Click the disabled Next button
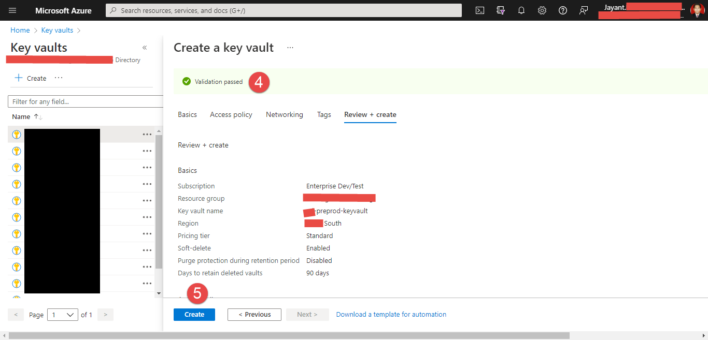 click(307, 315)
